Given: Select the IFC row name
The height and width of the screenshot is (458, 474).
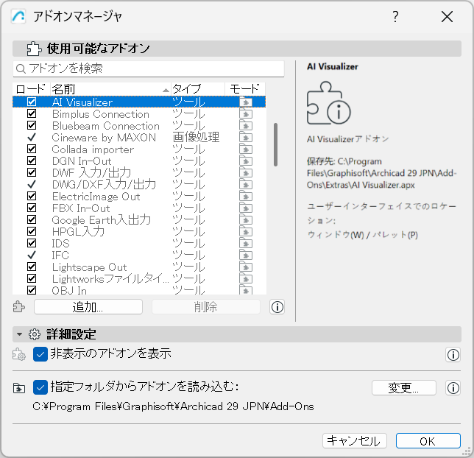Looking at the screenshot, I should (x=60, y=256).
